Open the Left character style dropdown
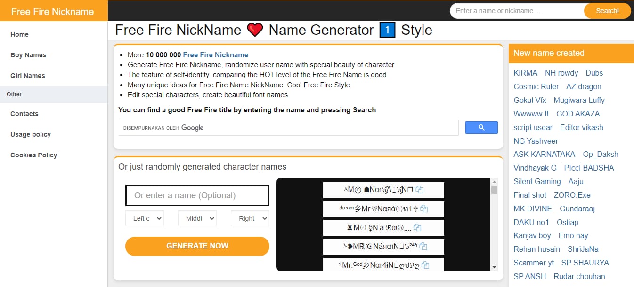 144,218
